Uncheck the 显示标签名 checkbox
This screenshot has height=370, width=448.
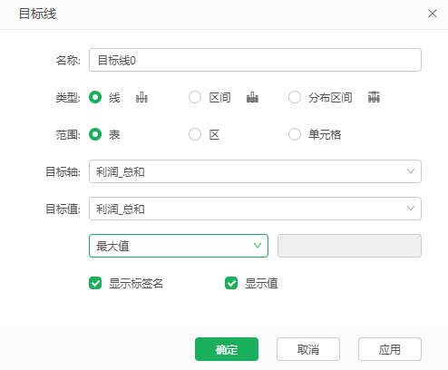pyautogui.click(x=95, y=283)
